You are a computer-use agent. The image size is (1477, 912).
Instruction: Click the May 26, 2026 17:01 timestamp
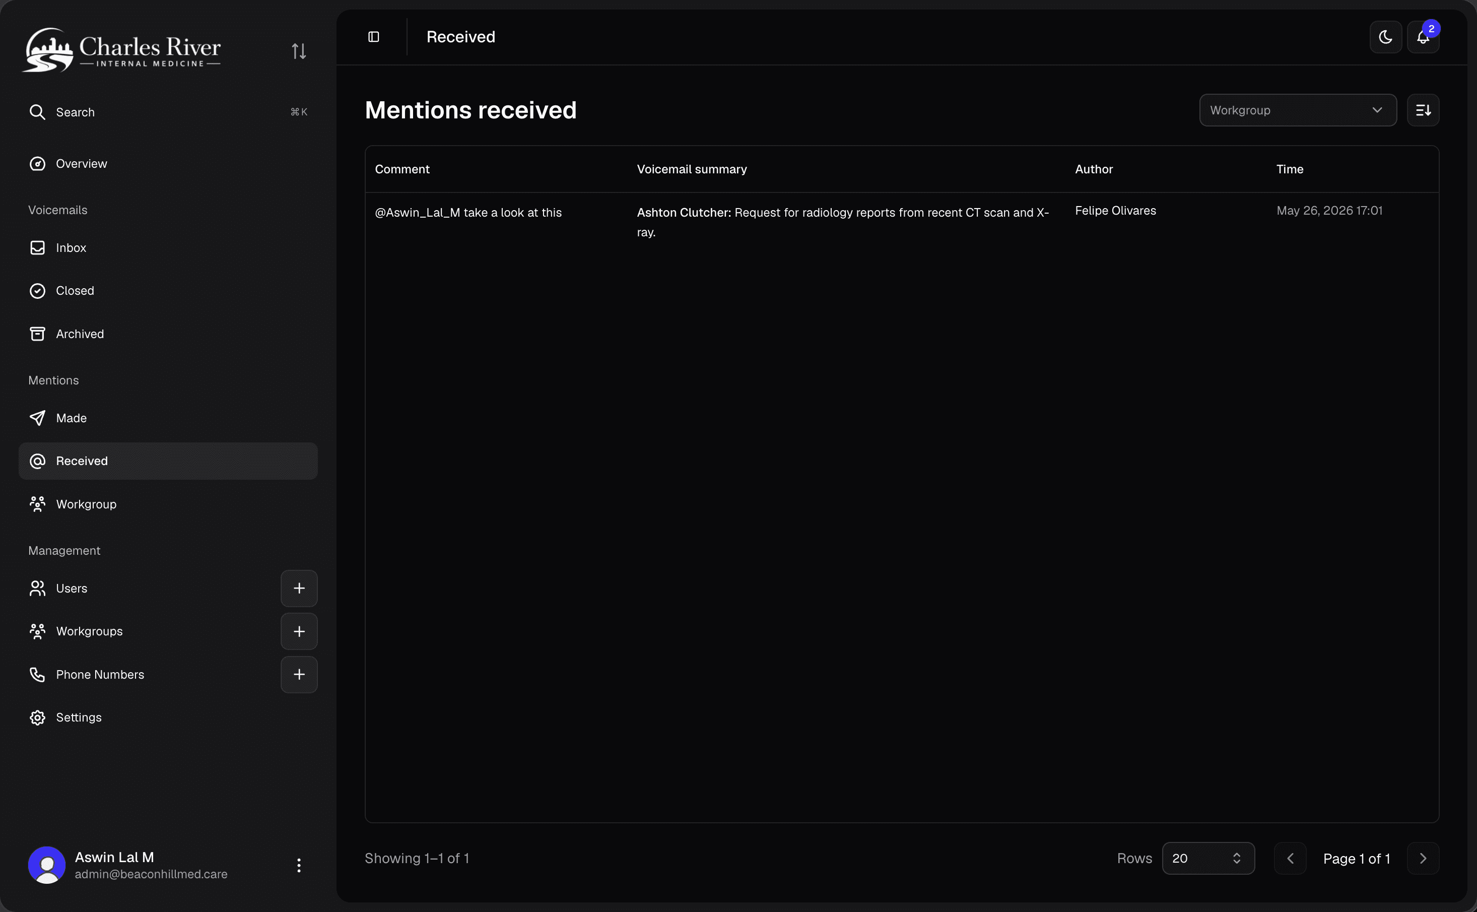point(1329,211)
